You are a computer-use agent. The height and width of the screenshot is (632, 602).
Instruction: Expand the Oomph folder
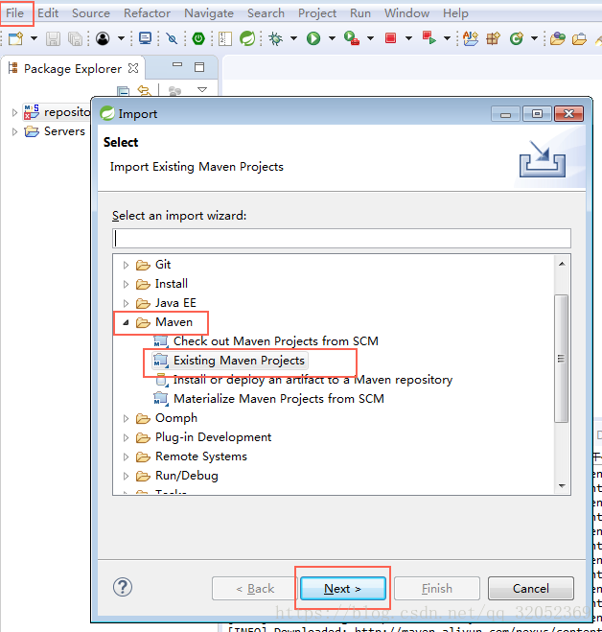(126, 418)
